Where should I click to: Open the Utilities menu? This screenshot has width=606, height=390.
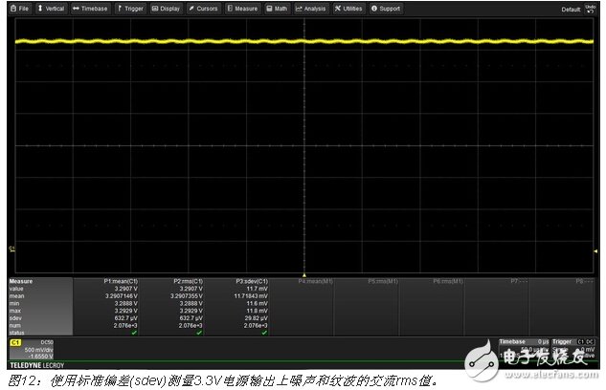tap(348, 8)
